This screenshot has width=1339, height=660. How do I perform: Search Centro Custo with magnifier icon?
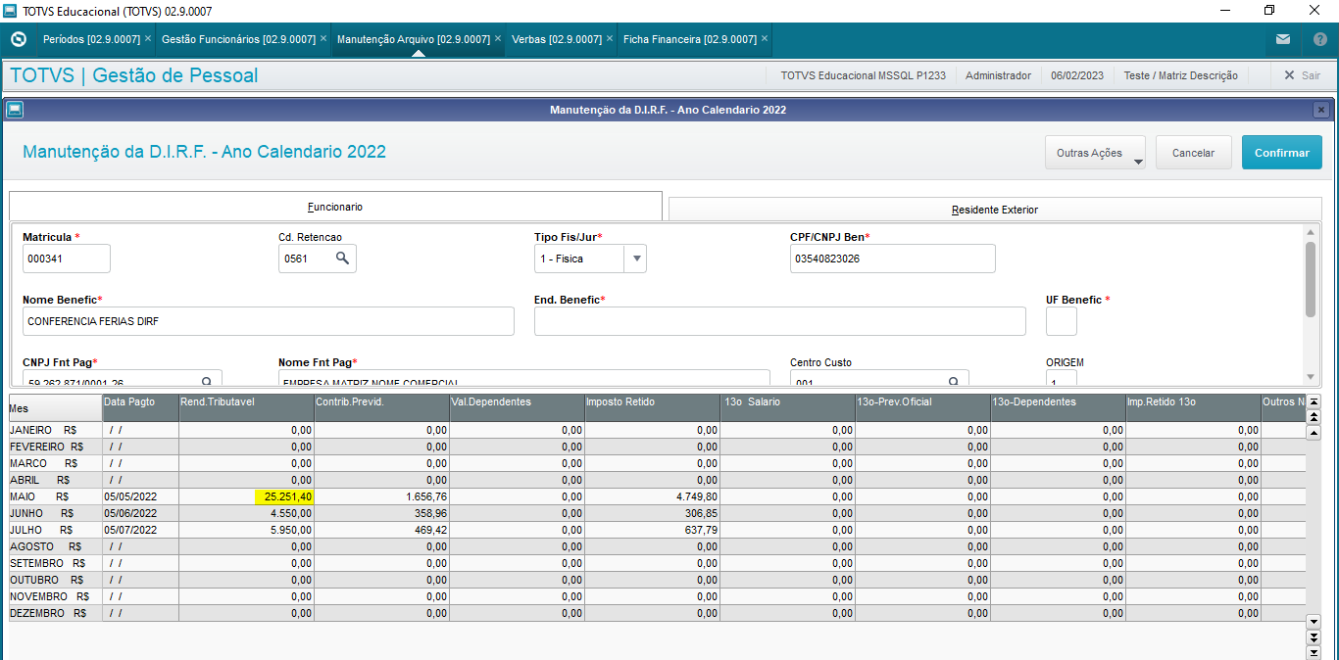(954, 381)
